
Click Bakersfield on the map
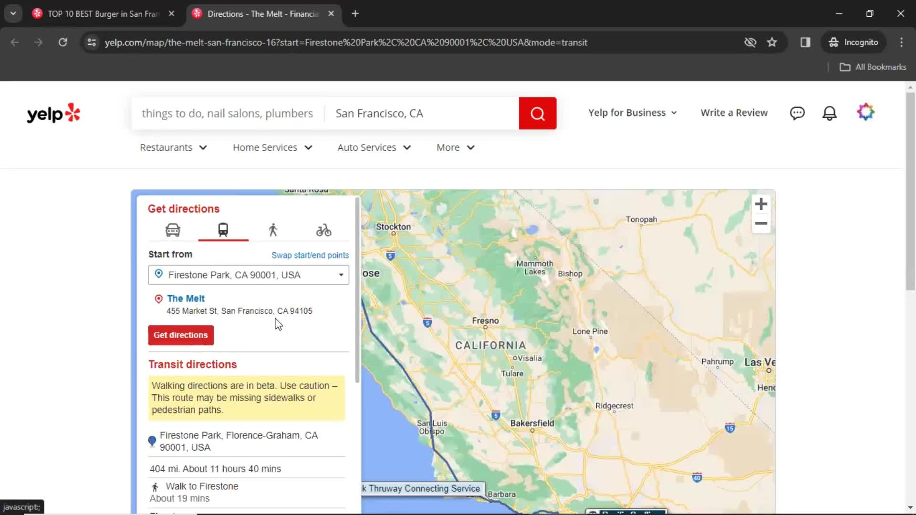coord(532,423)
